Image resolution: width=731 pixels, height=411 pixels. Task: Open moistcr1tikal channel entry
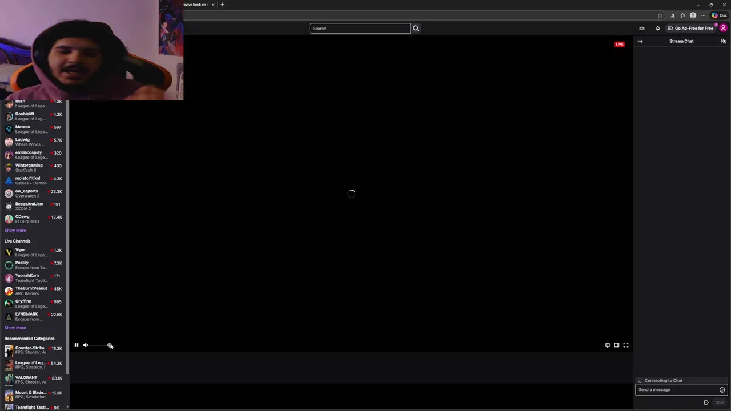tap(34, 180)
